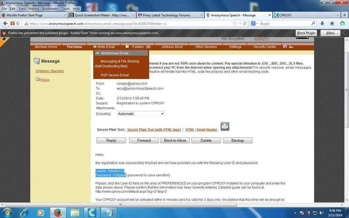Switch language using the German flag icon

(291, 47)
